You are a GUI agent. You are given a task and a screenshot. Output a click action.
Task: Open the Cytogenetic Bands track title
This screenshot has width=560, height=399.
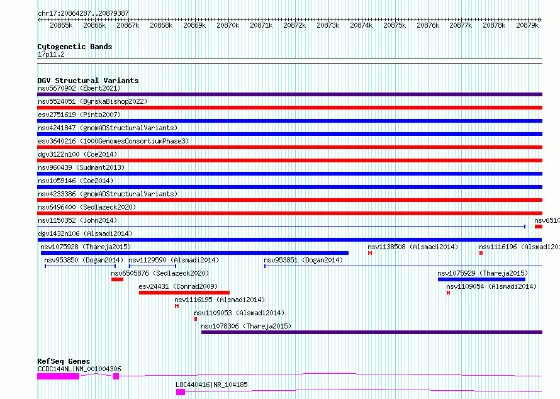pos(74,47)
